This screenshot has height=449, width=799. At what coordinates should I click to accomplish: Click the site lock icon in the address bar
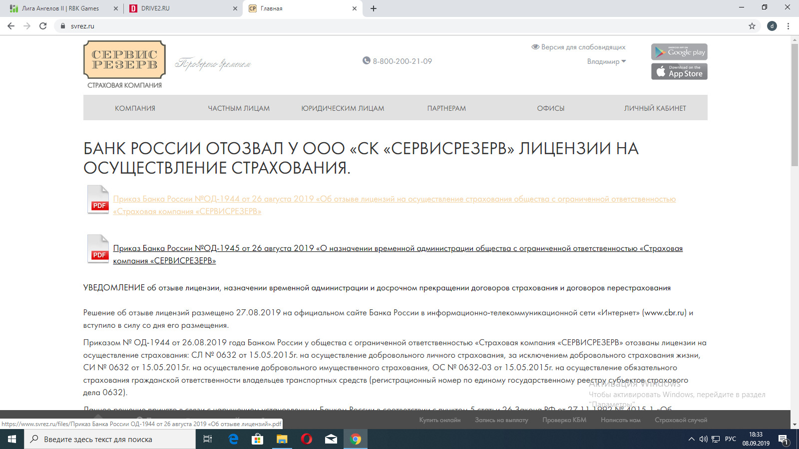point(63,26)
